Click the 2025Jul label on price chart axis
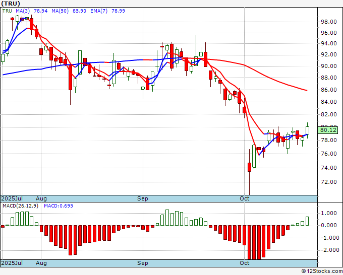Viewport: 343px width, 275px height. (12, 198)
